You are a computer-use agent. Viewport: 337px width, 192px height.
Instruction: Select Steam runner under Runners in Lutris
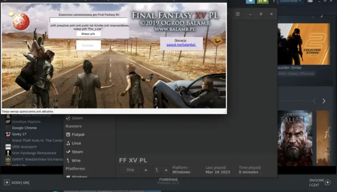[74, 152]
